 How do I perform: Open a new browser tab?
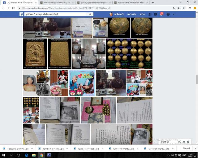(153, 2)
